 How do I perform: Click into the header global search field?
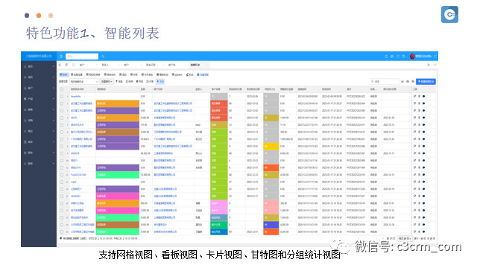click(82, 57)
